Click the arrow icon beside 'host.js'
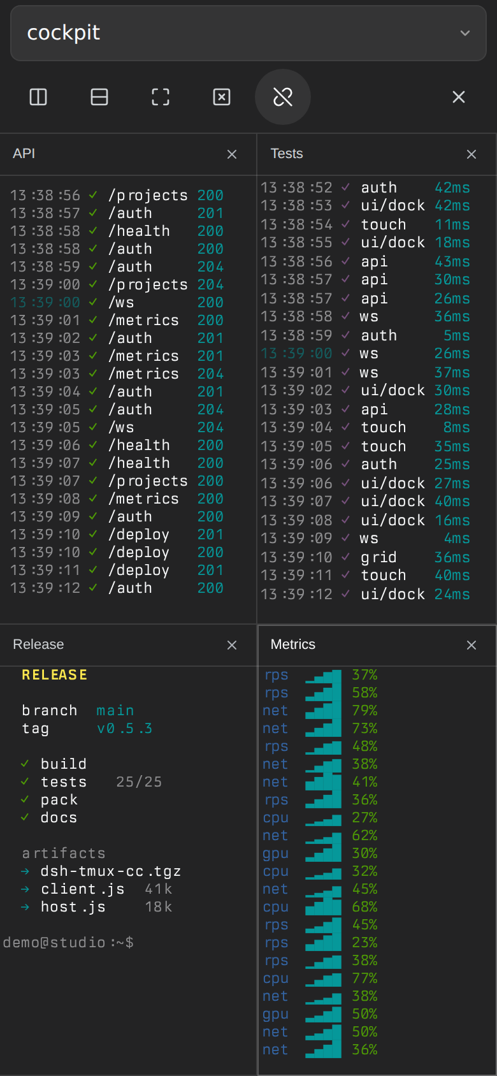Image resolution: width=497 pixels, height=1076 pixels. (x=25, y=907)
